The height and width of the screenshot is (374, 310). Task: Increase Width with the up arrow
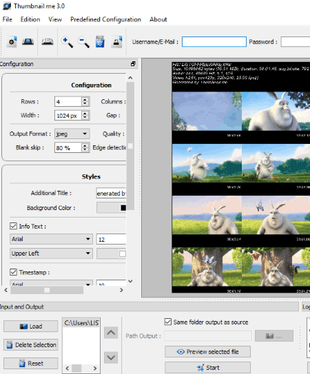85,113
